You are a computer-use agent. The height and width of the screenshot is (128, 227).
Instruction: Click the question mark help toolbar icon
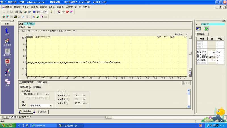pyautogui.click(x=51, y=12)
